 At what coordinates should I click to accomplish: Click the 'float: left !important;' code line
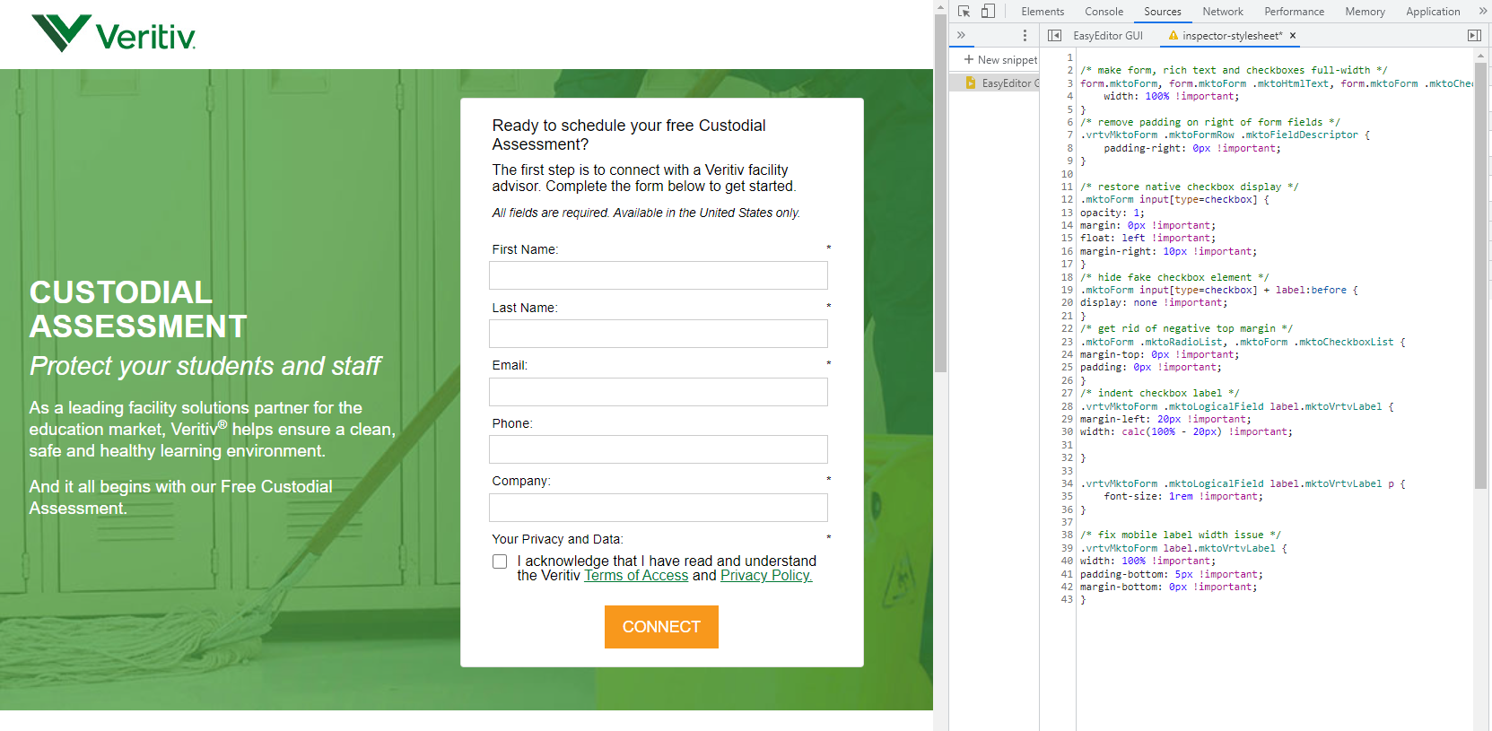coord(1148,239)
